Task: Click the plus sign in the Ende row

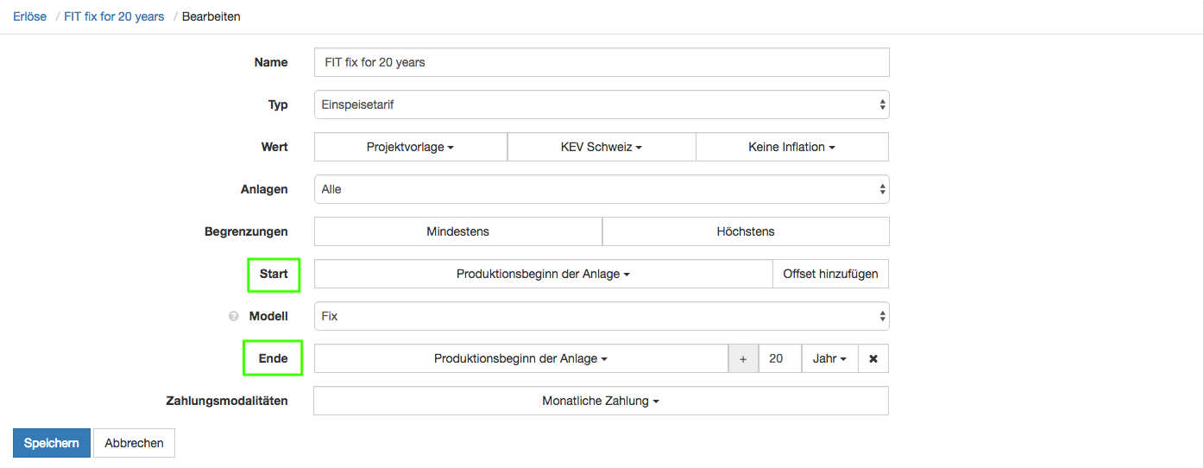Action: (x=743, y=358)
